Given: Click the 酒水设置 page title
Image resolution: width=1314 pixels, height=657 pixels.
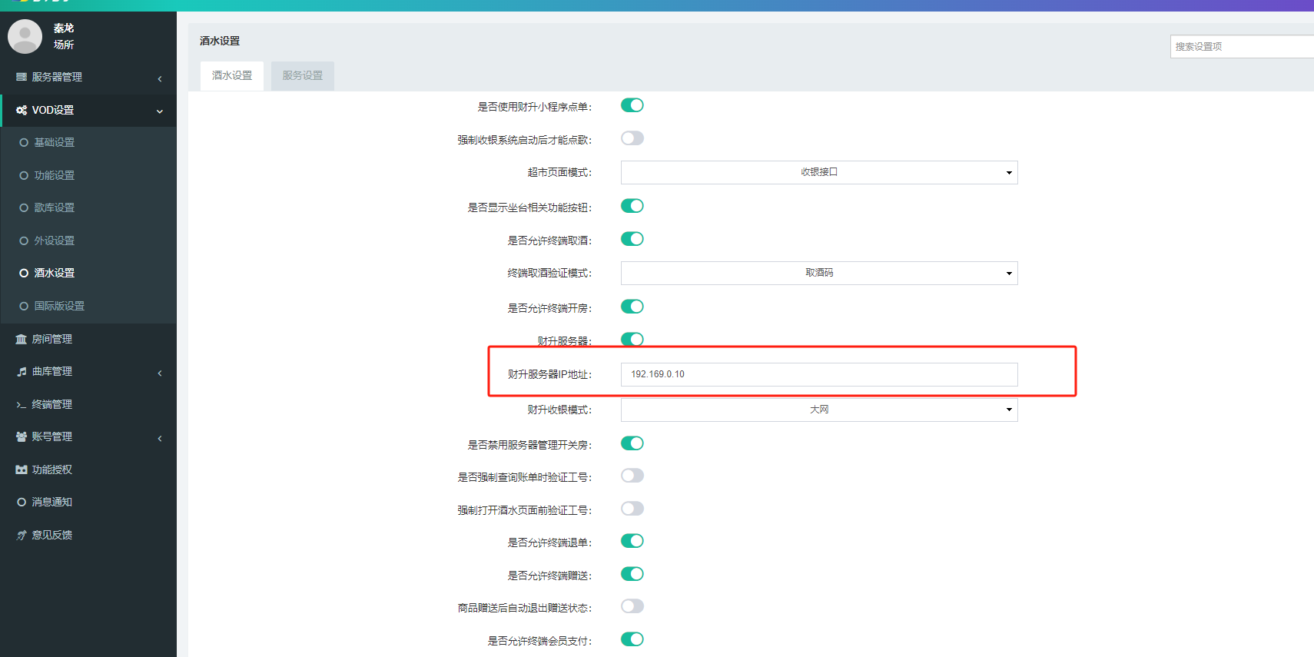Looking at the screenshot, I should point(220,41).
